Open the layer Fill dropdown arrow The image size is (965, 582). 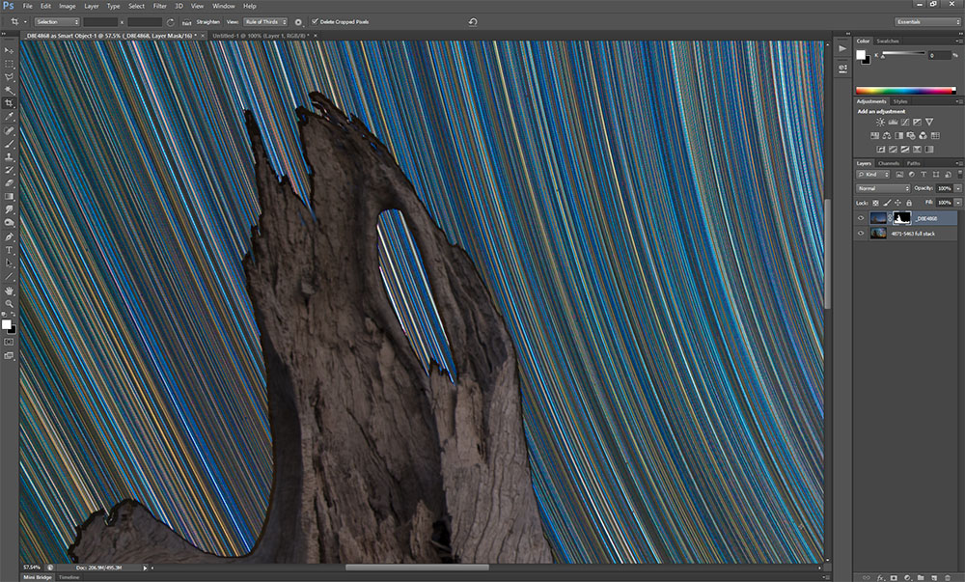coord(958,203)
